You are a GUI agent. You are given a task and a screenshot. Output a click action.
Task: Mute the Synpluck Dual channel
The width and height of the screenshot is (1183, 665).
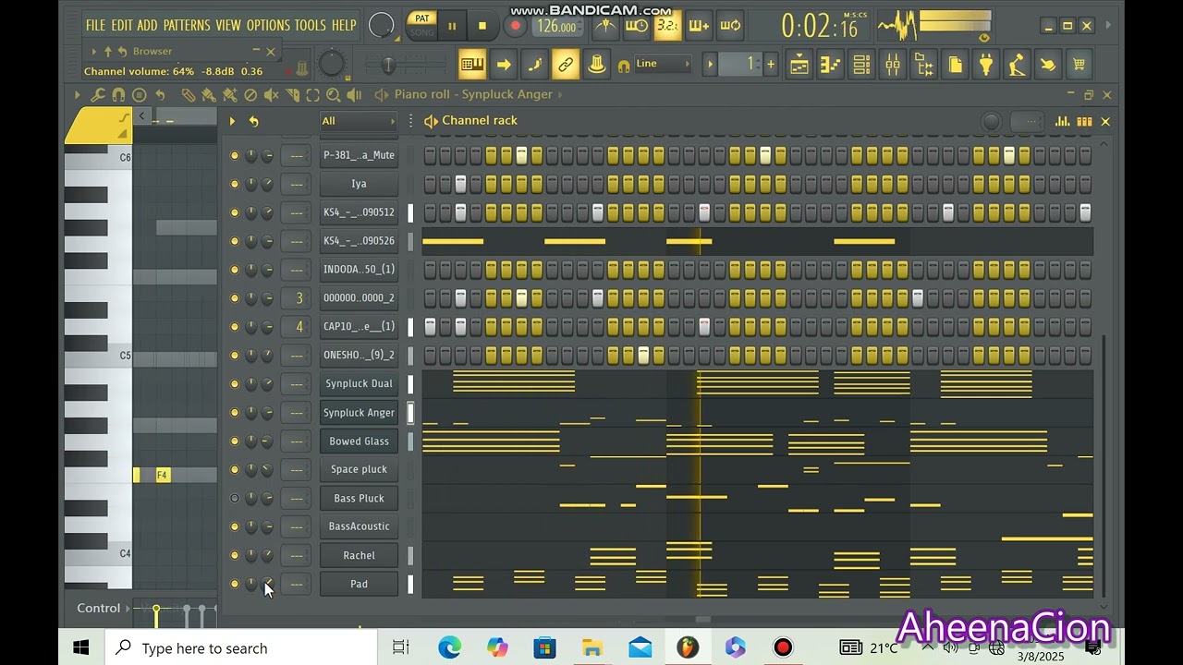pos(235,383)
